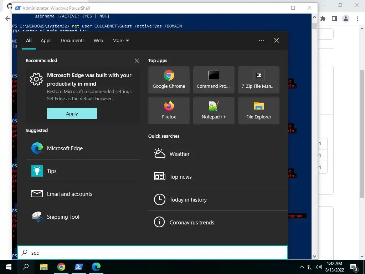365x274 pixels.
Task: Open Google Chrome from Top apps
Action: click(x=169, y=80)
